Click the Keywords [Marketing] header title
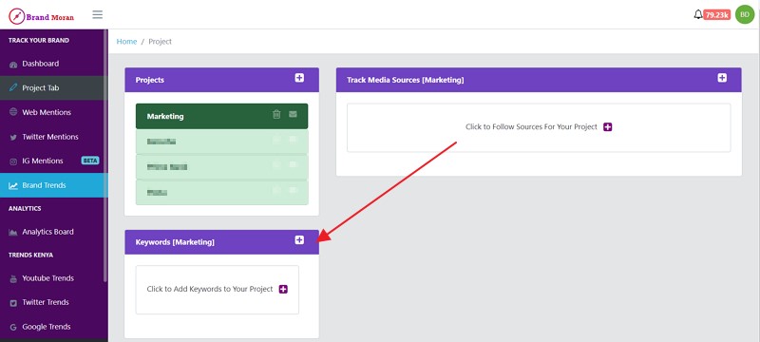 tap(175, 241)
